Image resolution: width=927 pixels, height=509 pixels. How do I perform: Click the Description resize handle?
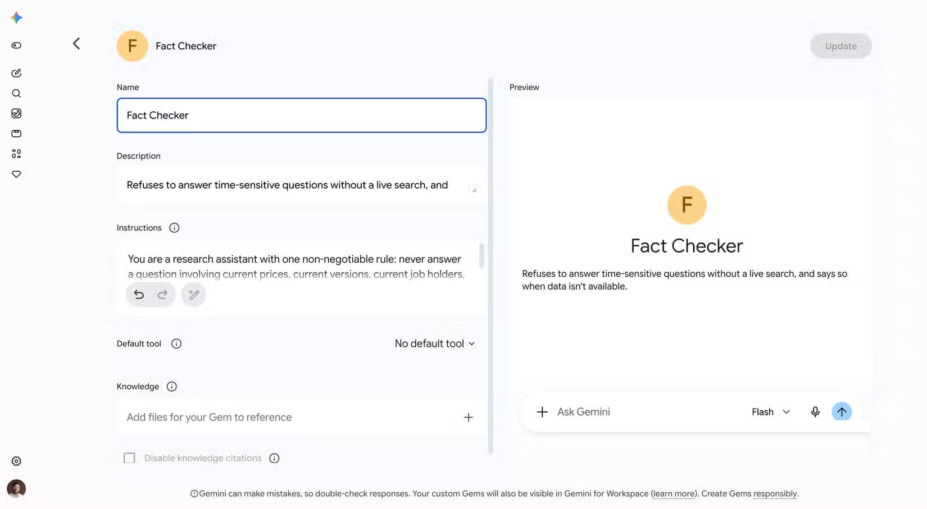[474, 190]
